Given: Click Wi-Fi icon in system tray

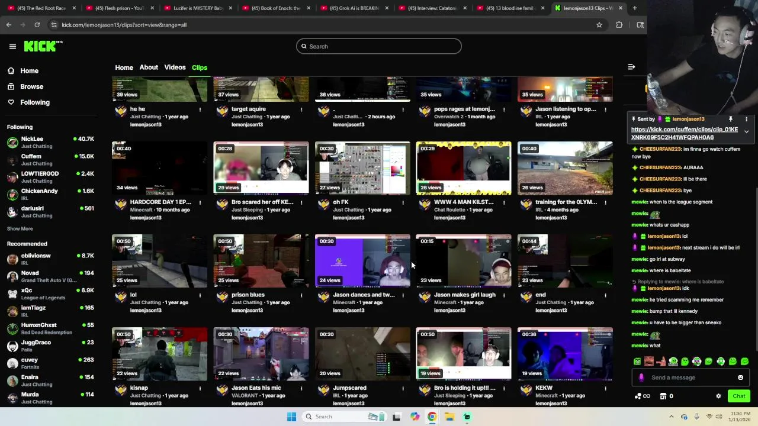Looking at the screenshot, I should click(x=709, y=417).
